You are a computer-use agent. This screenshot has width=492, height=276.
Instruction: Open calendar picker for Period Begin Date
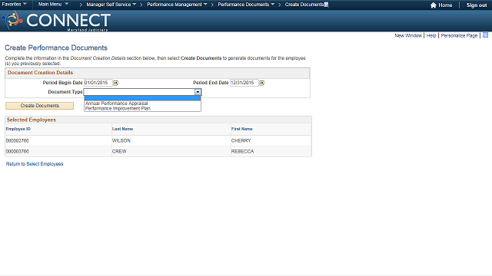pyautogui.click(x=115, y=83)
